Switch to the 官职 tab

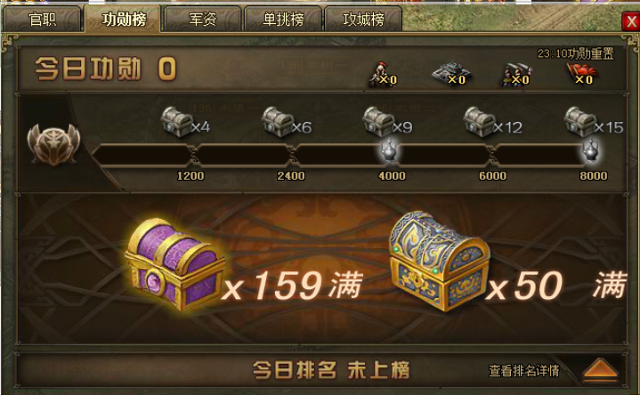point(42,20)
